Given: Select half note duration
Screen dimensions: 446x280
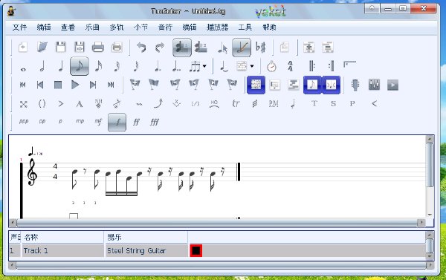Looking at the screenshot, I should (42, 66).
